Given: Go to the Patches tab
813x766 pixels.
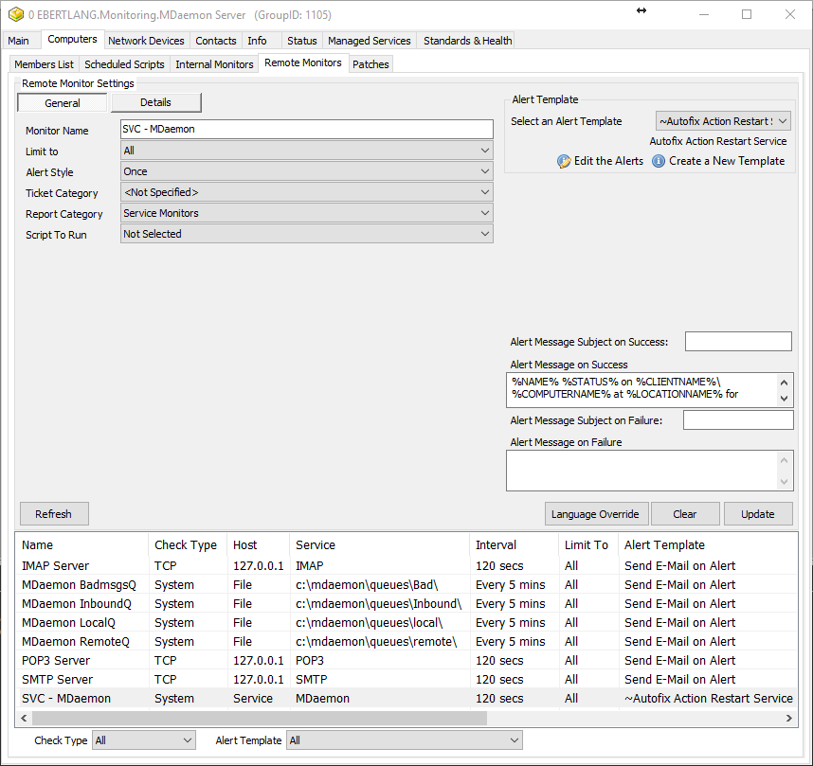Looking at the screenshot, I should 370,64.
